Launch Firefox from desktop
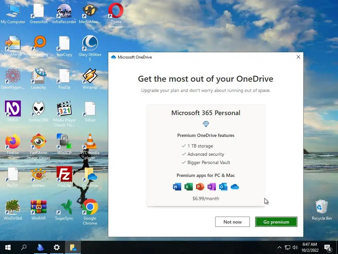338x254 pixels. [x=13, y=144]
